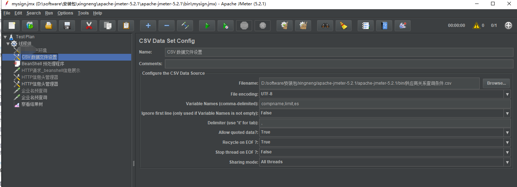Open the Options menu
This screenshot has height=187, width=517.
coord(65,13)
